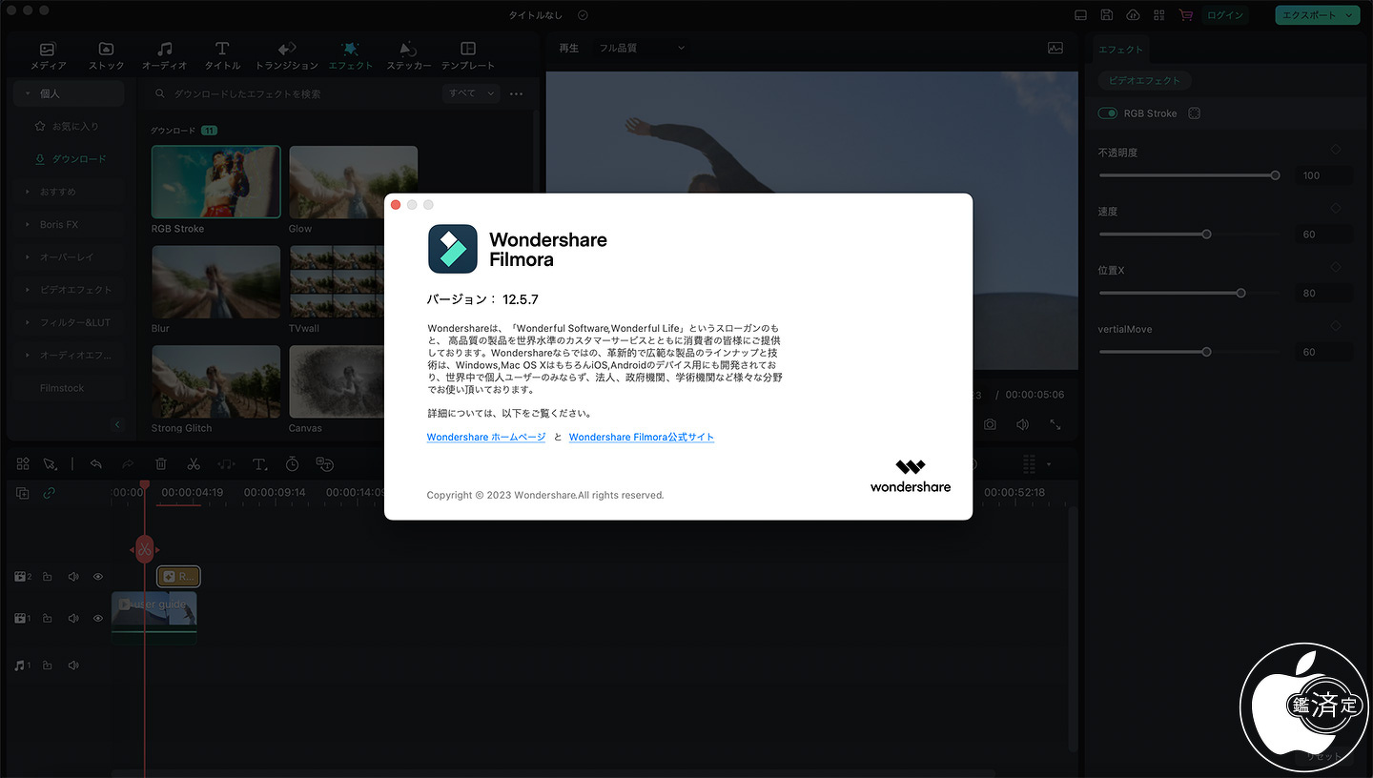Open the ストック stock tab

(106, 56)
